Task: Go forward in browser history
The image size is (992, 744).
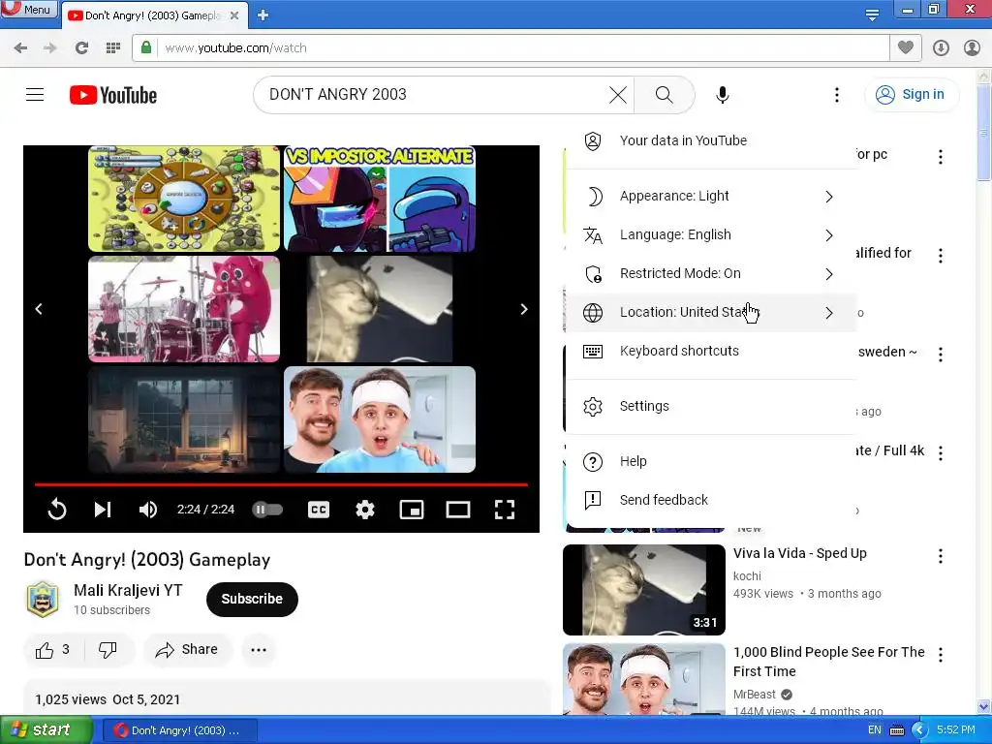Action: coord(50,48)
